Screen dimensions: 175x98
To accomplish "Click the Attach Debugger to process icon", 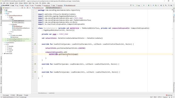I will pos(156,5).
